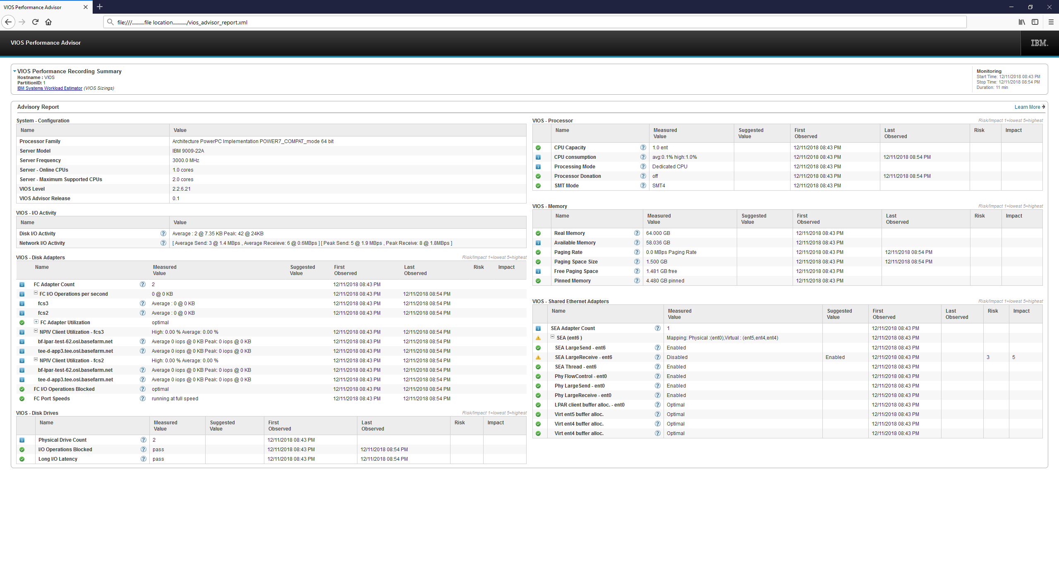Open help icon for Processing Mode
The image size is (1059, 579).
click(x=643, y=166)
